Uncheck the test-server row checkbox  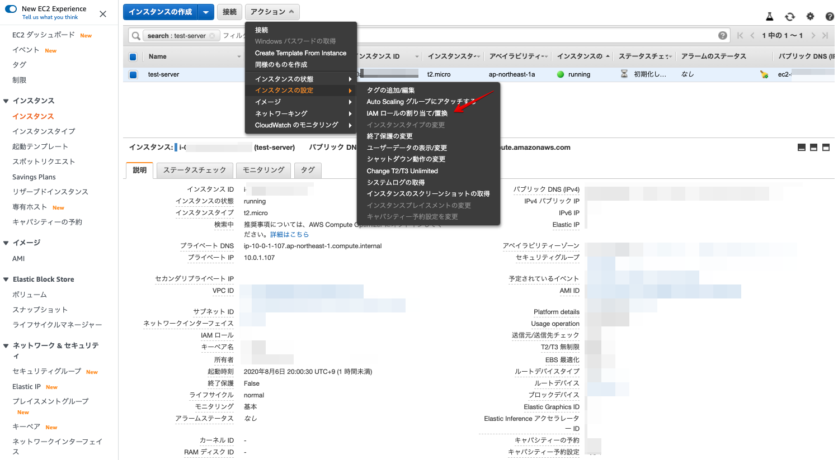133,73
